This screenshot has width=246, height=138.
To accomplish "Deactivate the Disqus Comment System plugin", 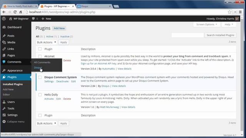I will (62, 81).
